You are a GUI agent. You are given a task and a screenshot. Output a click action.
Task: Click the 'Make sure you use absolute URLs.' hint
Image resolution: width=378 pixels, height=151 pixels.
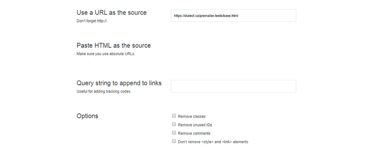106,54
